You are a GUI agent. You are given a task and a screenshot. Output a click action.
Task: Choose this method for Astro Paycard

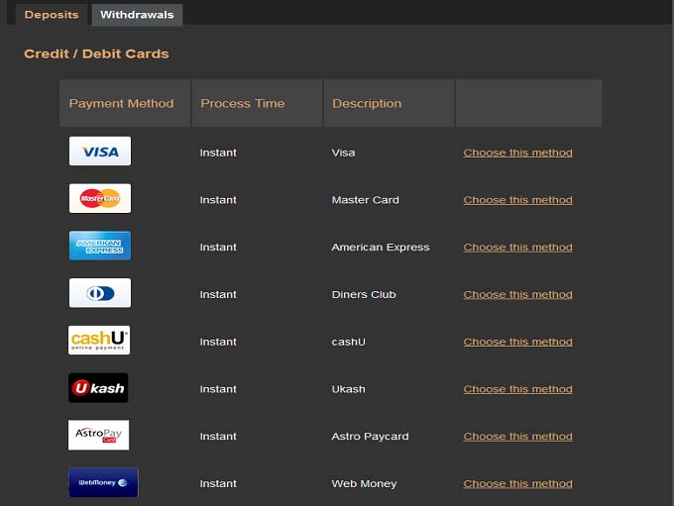517,437
